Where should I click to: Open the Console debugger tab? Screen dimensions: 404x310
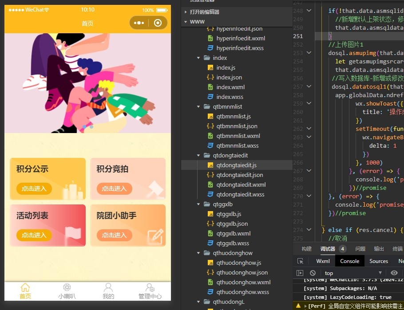pyautogui.click(x=350, y=261)
